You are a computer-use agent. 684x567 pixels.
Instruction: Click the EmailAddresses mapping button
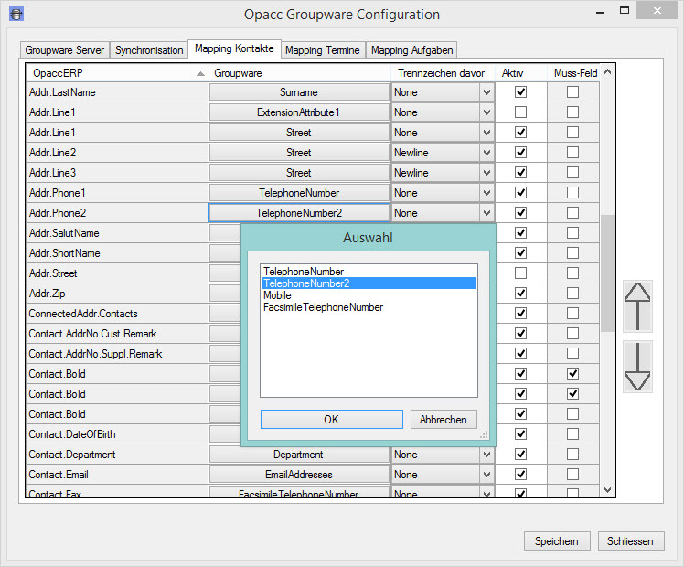pyautogui.click(x=299, y=474)
